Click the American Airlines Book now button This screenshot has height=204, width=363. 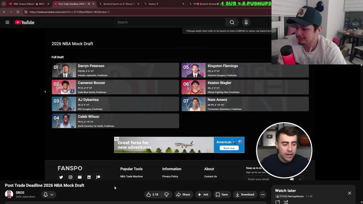[229, 148]
